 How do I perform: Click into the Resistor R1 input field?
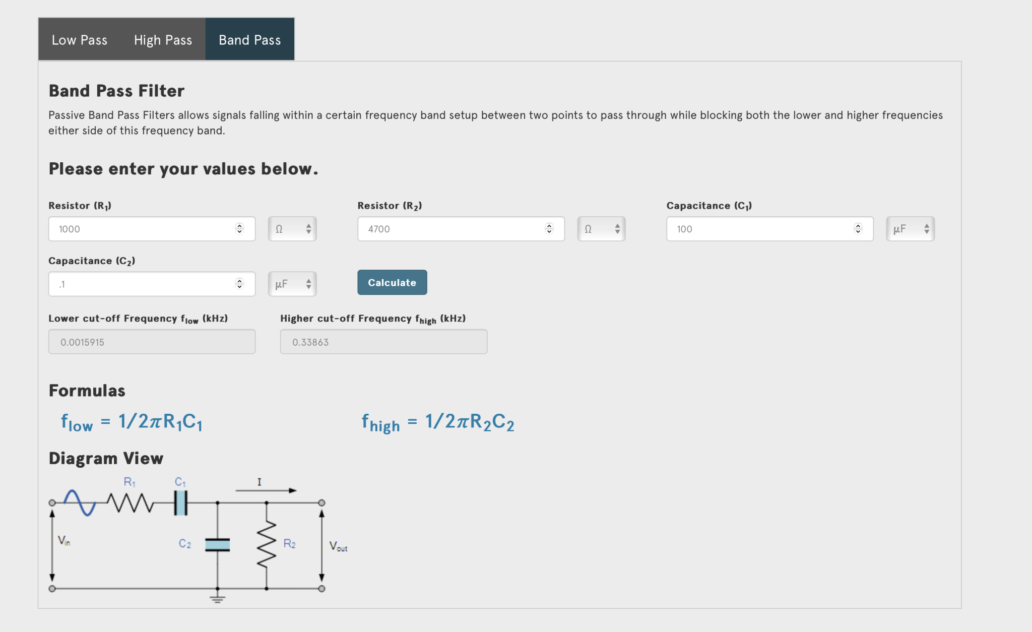coord(152,229)
